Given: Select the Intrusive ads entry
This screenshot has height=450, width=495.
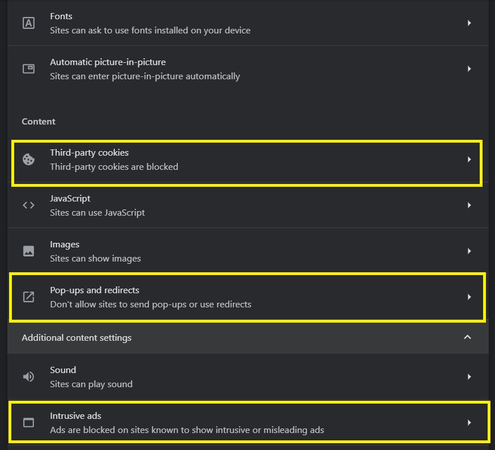Looking at the screenshot, I should [227, 422].
